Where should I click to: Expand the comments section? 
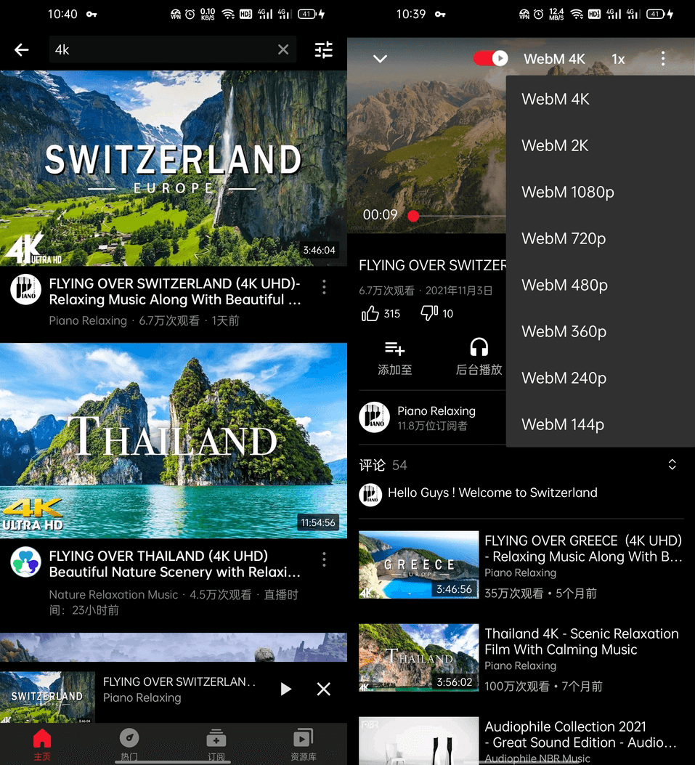tap(672, 465)
